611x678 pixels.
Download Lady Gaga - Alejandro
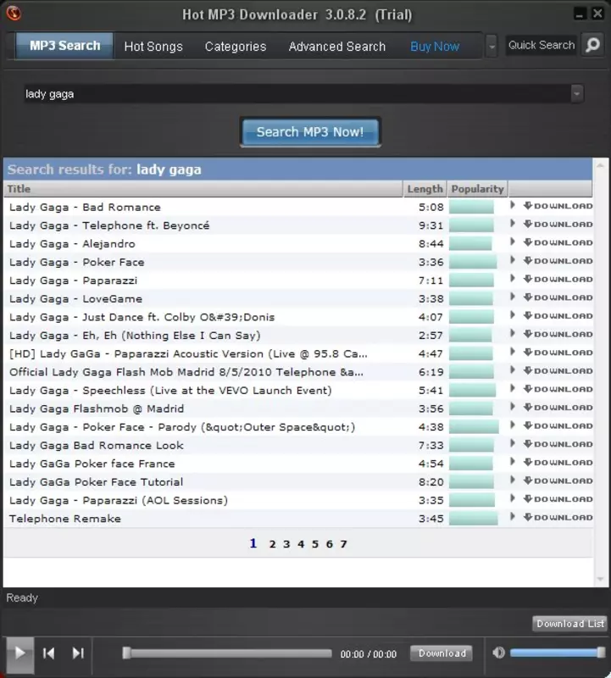[558, 242]
